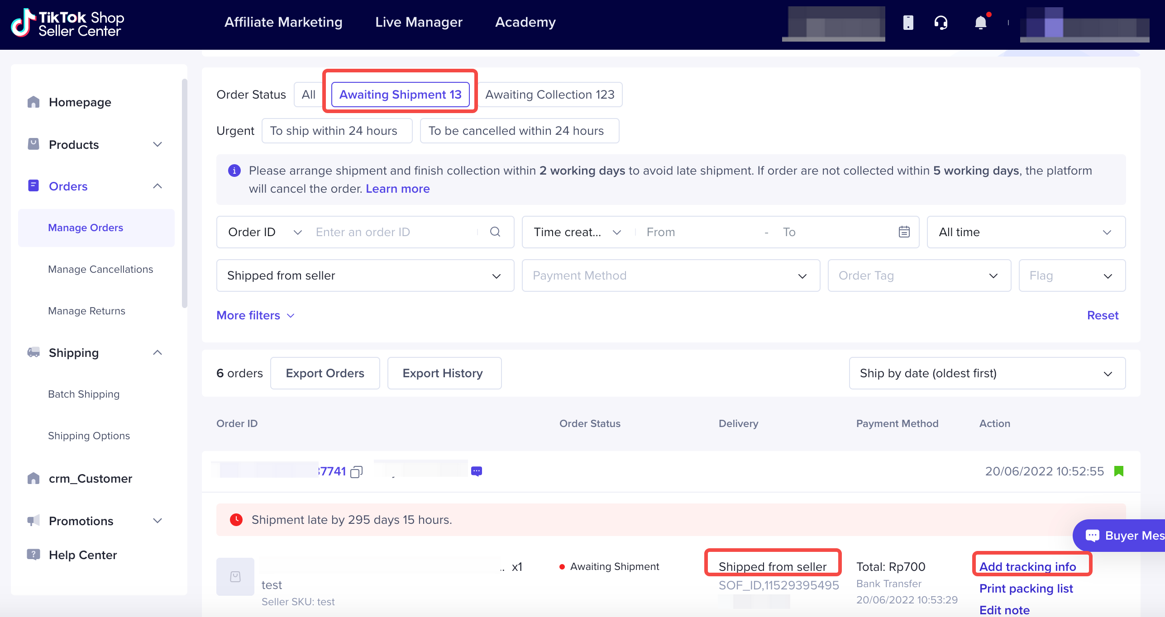Open the Ship by date sort dropdown
This screenshot has width=1165, height=617.
pos(987,373)
